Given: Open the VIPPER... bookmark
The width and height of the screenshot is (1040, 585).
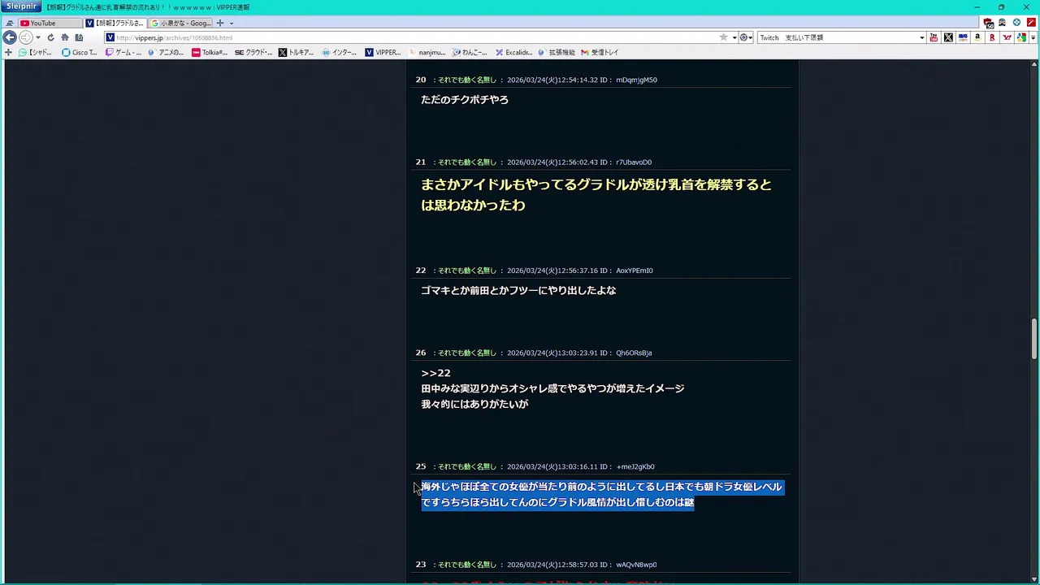Looking at the screenshot, I should tap(383, 52).
